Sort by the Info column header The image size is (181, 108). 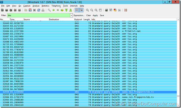pos(134,19)
